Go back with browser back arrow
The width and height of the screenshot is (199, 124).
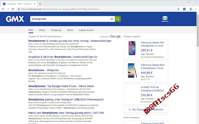tap(3, 9)
